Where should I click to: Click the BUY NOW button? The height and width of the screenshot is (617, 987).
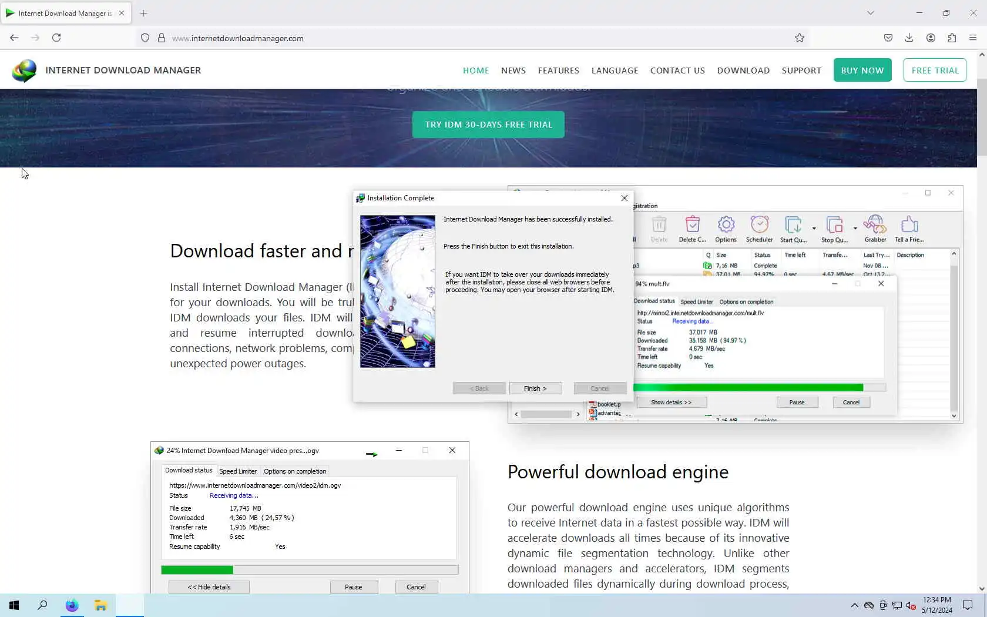point(862,71)
